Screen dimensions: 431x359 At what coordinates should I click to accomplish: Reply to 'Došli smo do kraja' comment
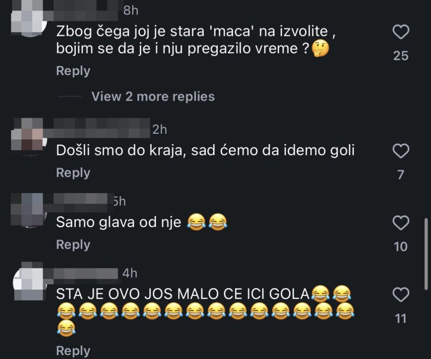pyautogui.click(x=73, y=173)
